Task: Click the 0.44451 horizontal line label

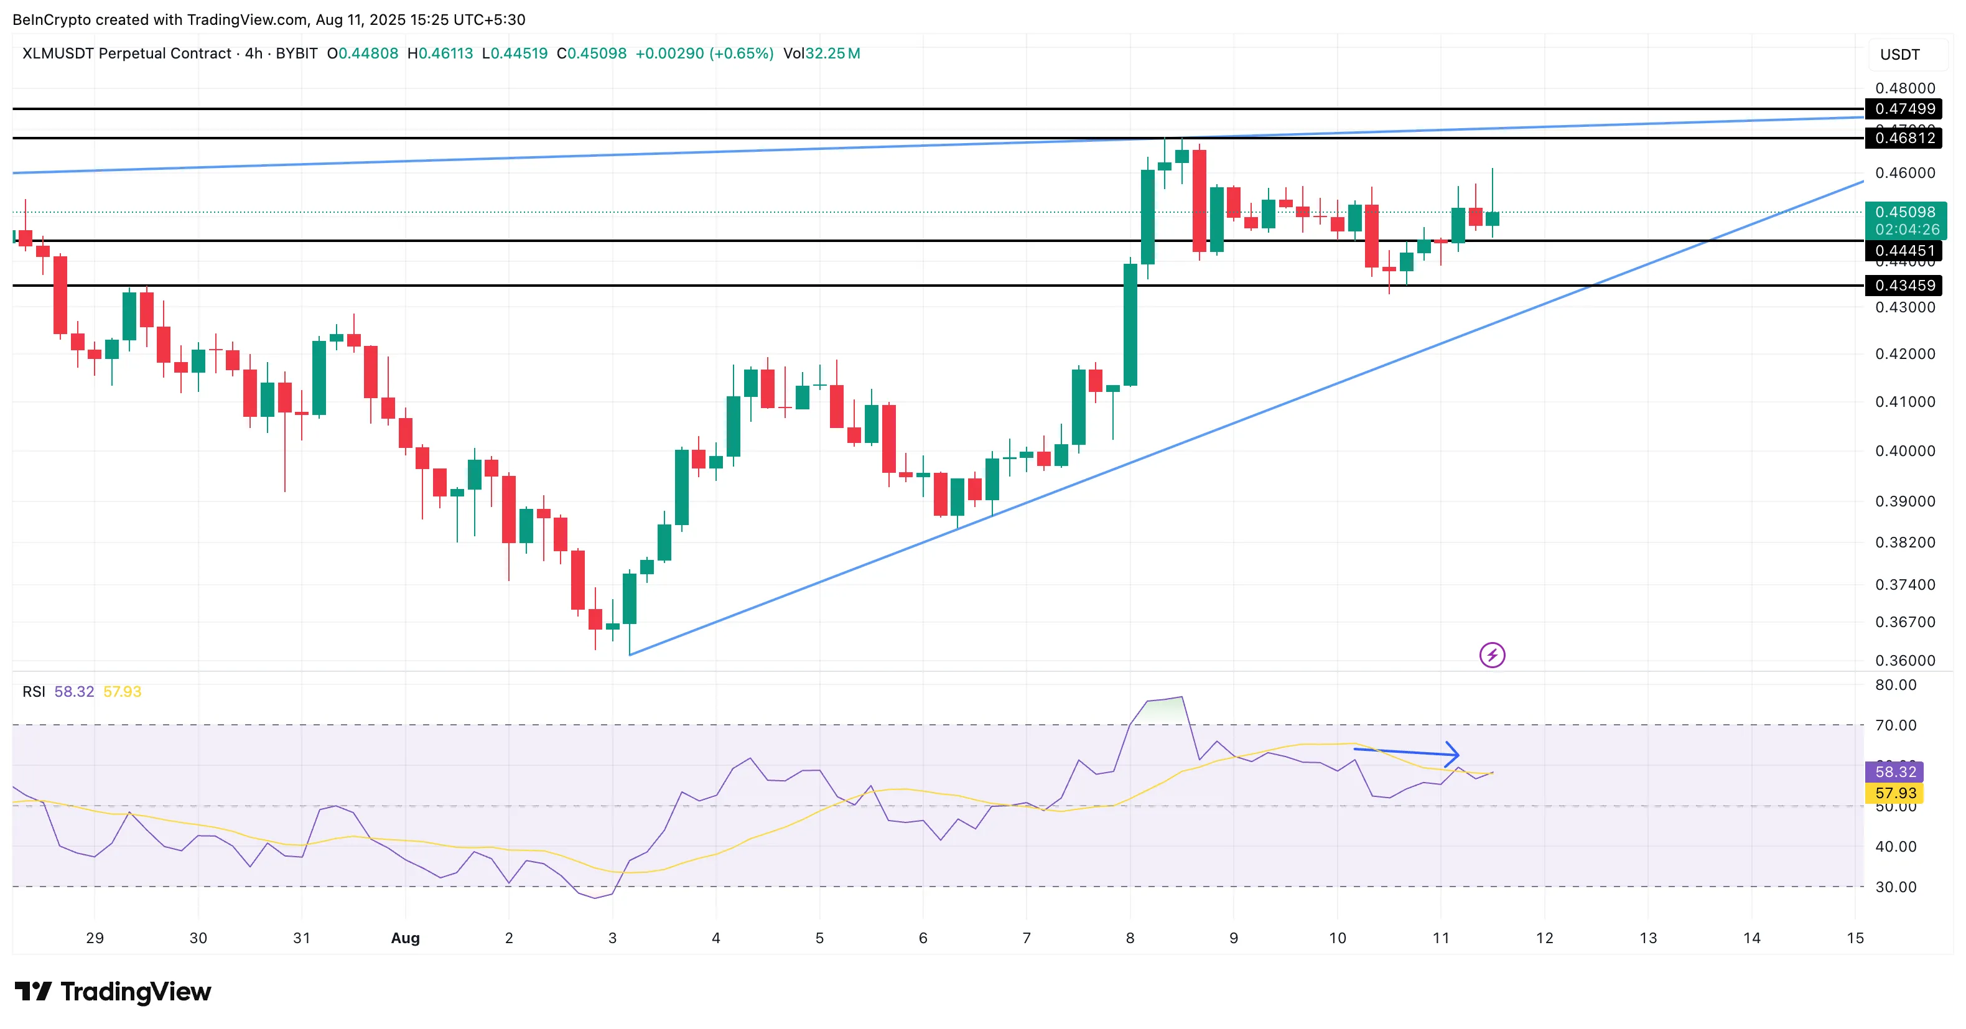Action: (x=1904, y=250)
